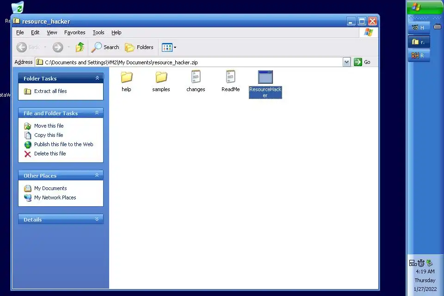Click the alarm clock tray icon
Image resolution: width=444 pixels, height=296 pixels.
pos(421,263)
